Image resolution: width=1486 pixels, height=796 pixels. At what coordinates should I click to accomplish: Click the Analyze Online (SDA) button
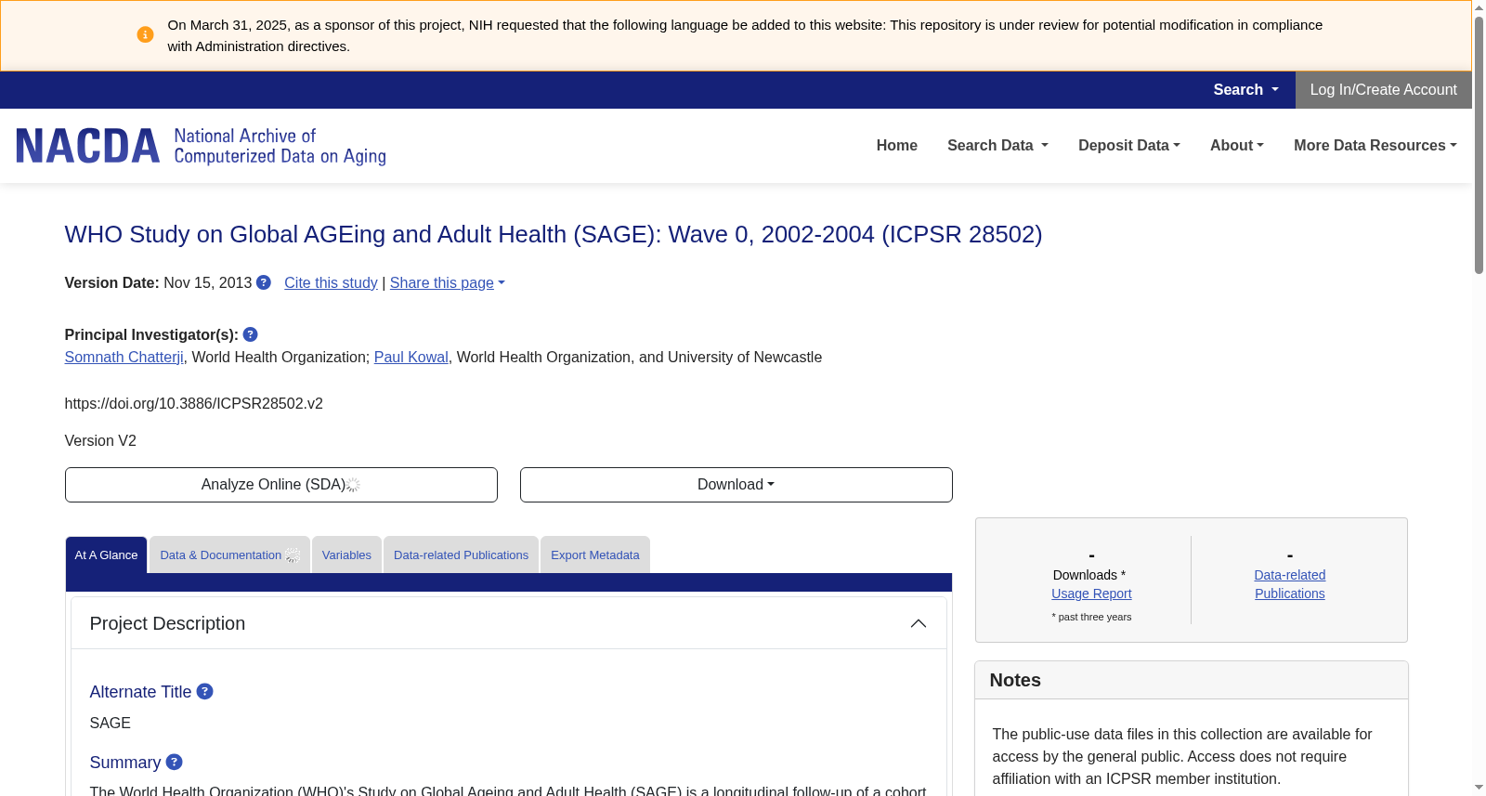click(x=280, y=485)
